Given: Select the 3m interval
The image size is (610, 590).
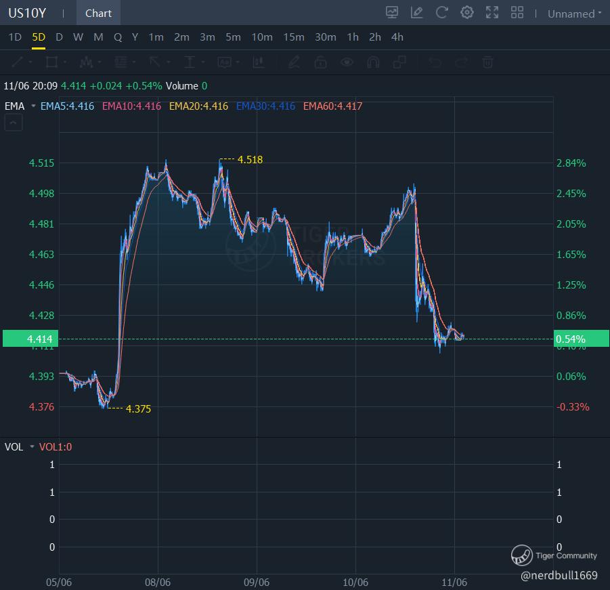Looking at the screenshot, I should (207, 37).
